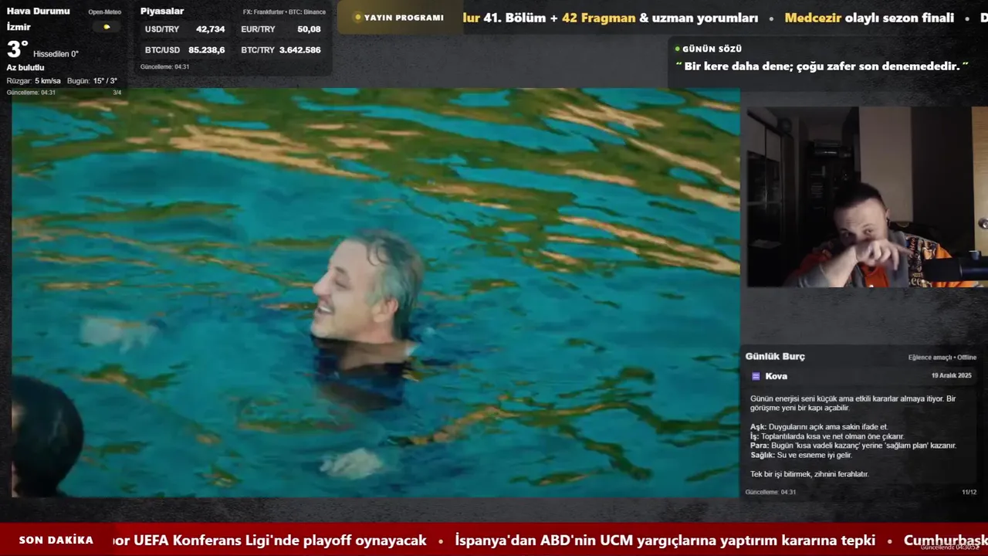The width and height of the screenshot is (988, 556).
Task: Click the '19 Aralık 2025' date
Action: (x=951, y=376)
